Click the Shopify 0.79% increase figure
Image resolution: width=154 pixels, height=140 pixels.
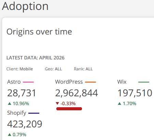coord(19,135)
